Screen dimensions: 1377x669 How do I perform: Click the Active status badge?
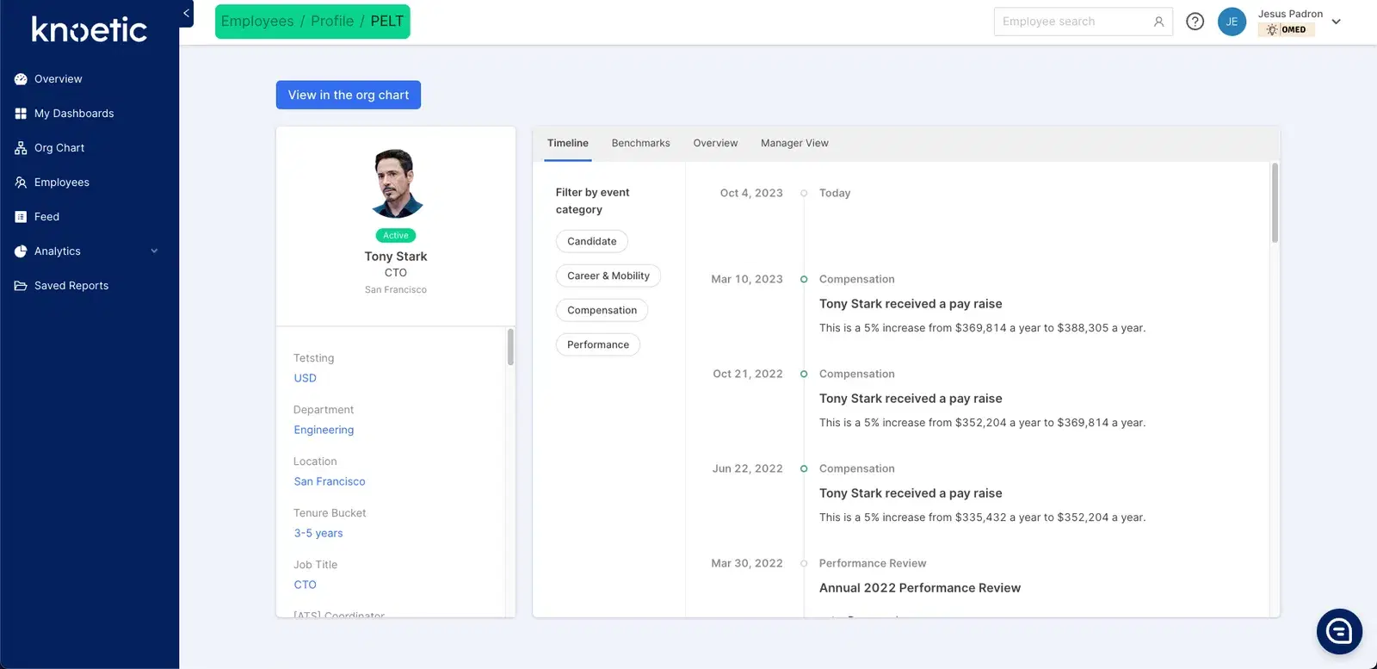pyautogui.click(x=396, y=236)
